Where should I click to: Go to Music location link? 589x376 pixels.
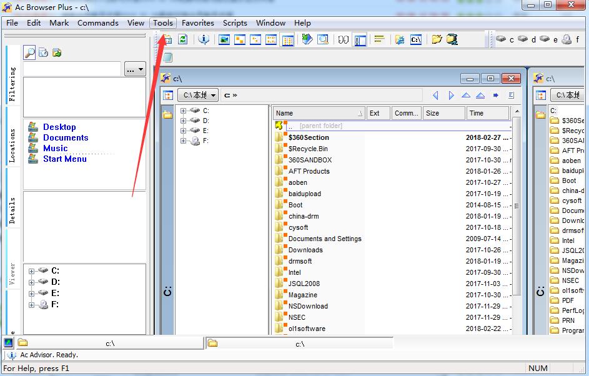[55, 148]
